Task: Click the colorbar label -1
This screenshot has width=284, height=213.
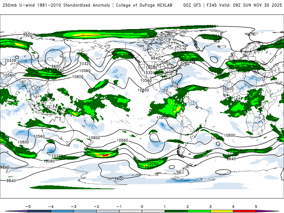Action: coord(119,207)
